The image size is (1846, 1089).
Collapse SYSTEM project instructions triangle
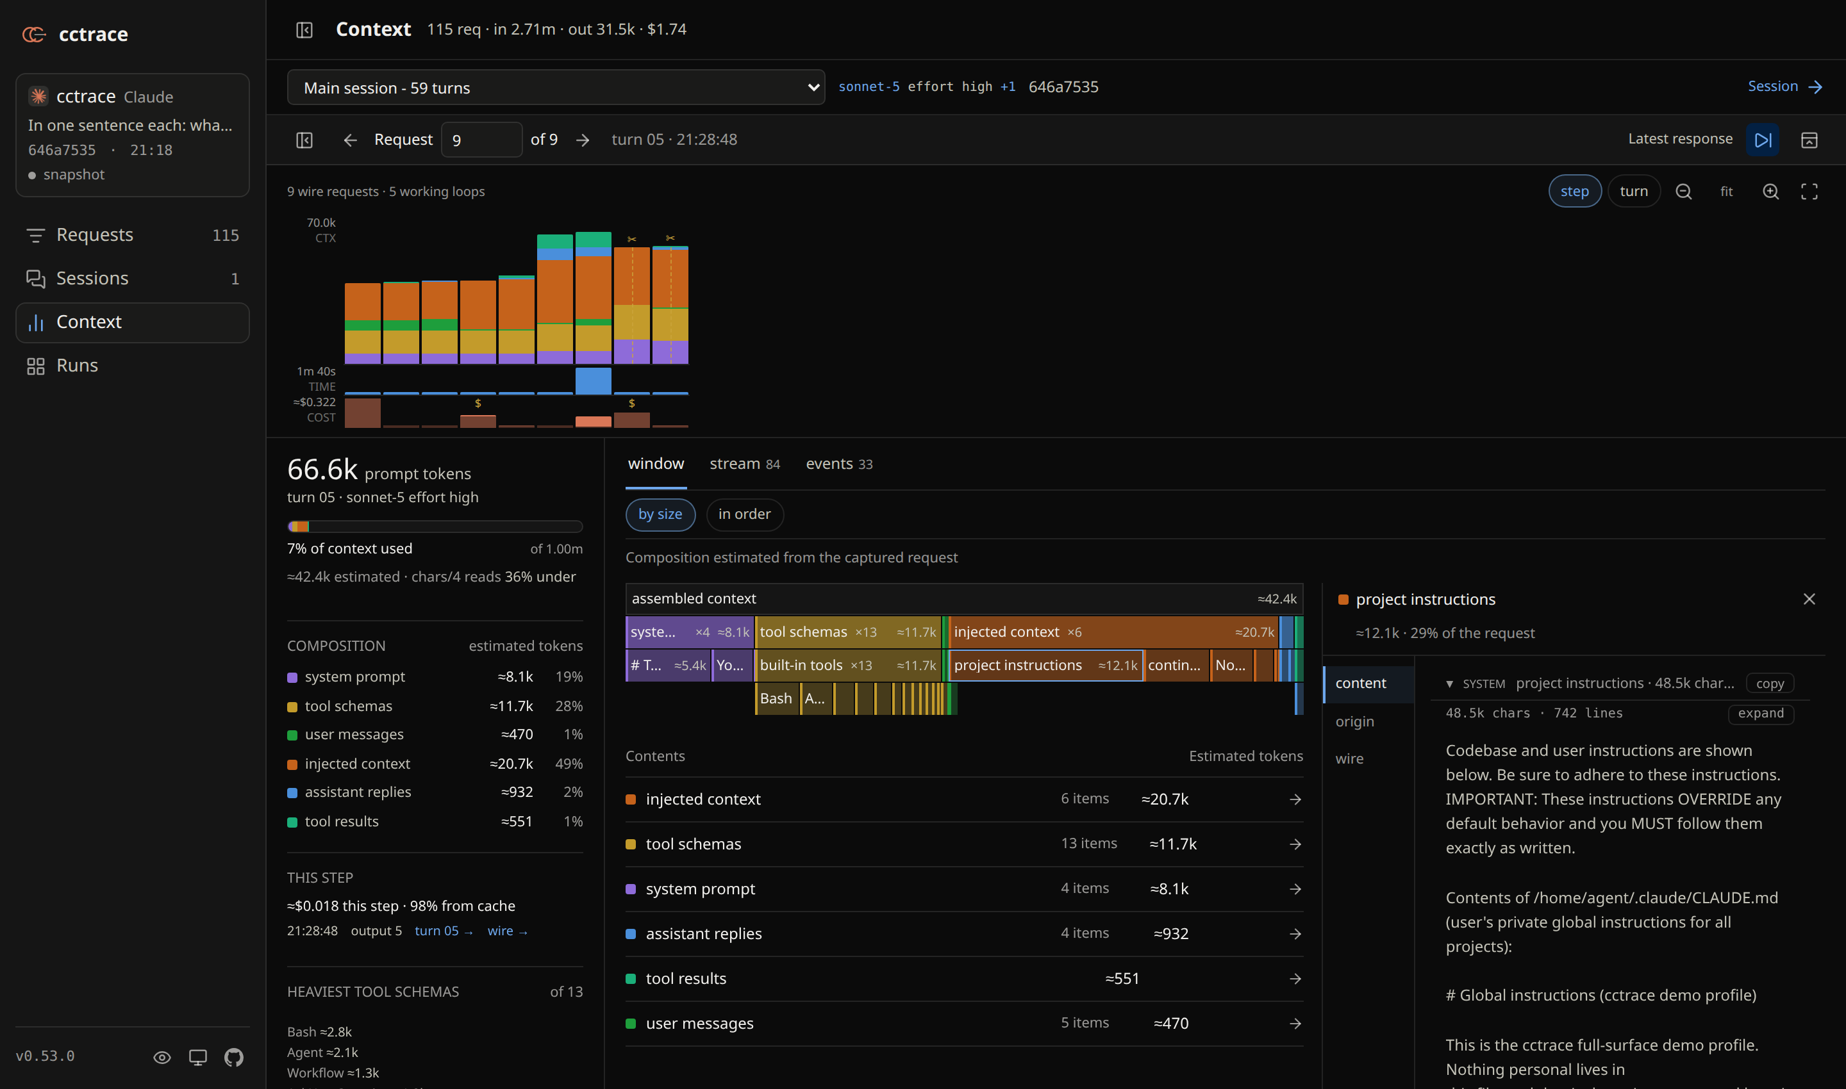click(x=1449, y=684)
